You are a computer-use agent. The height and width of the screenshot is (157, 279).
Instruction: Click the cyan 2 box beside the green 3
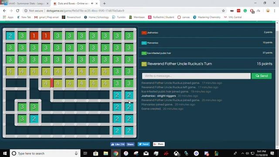pos(34,119)
